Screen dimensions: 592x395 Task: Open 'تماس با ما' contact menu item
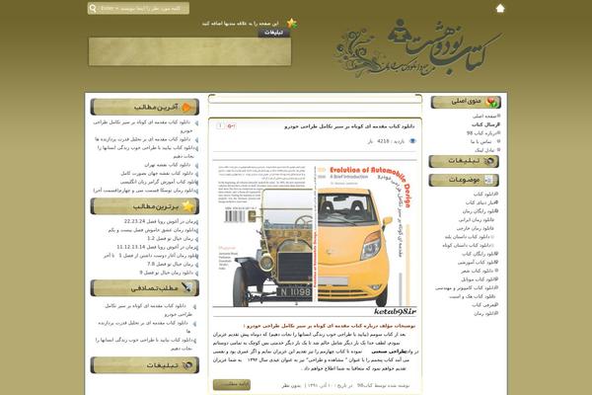(481, 142)
